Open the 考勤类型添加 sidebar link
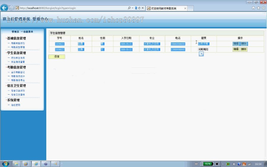This screenshot has height=167, width=267. click(x=18, y=43)
